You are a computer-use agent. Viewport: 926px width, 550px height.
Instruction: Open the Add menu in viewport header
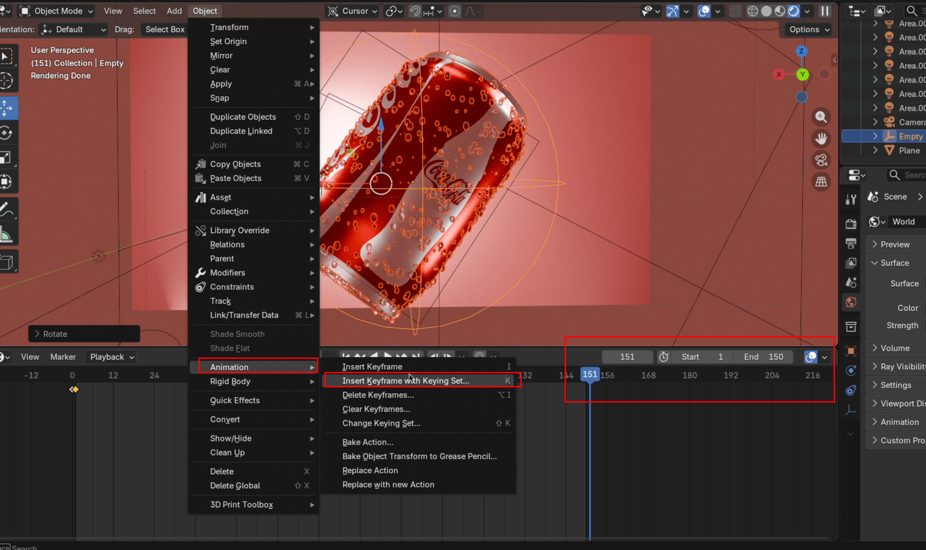174,11
